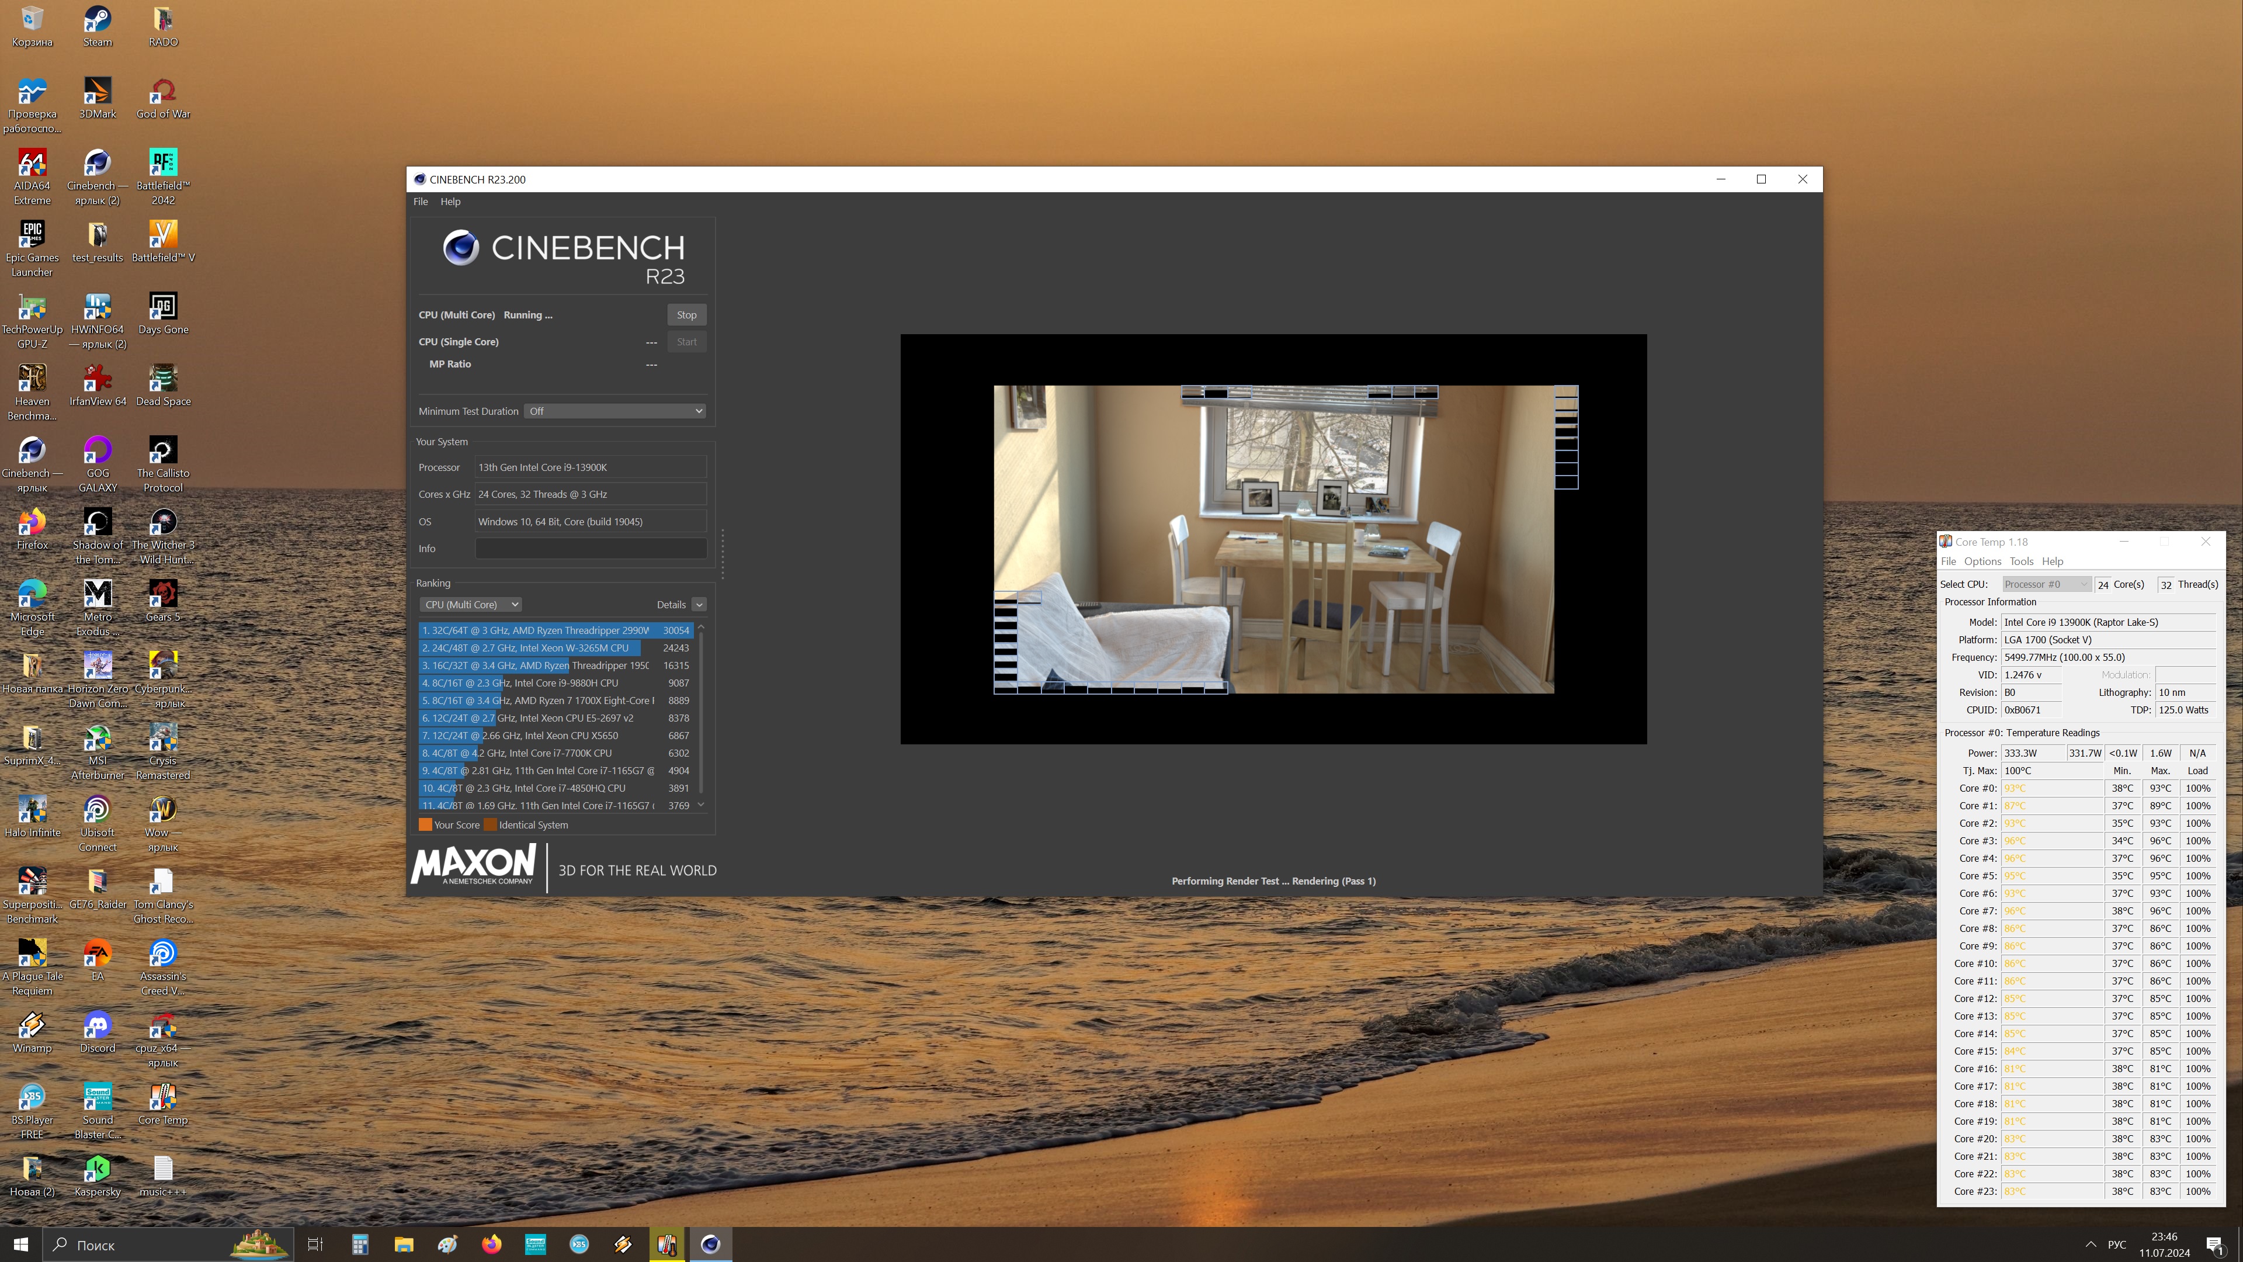
Task: Open File Explorer from the taskbar
Action: click(404, 1244)
